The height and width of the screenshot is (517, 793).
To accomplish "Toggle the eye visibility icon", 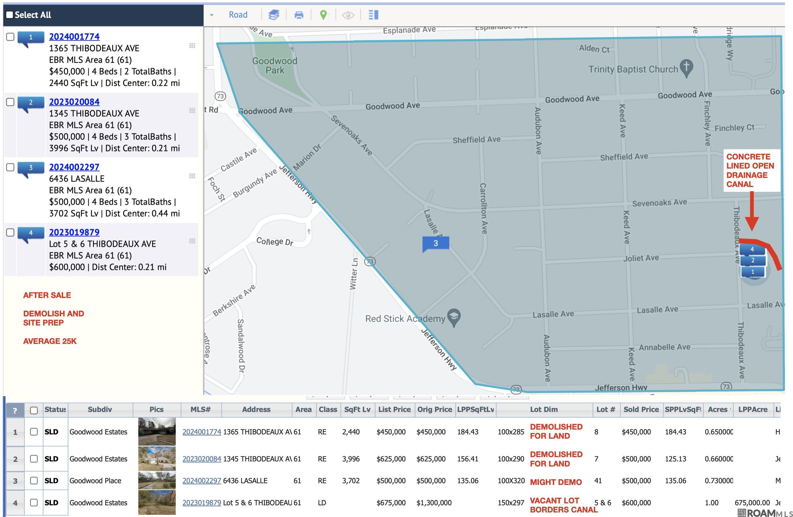I will 348,15.
